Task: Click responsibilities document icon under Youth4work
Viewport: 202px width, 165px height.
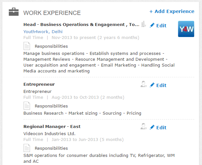Action: [27, 46]
